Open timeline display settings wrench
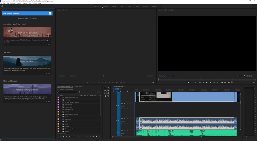 pos(127,91)
